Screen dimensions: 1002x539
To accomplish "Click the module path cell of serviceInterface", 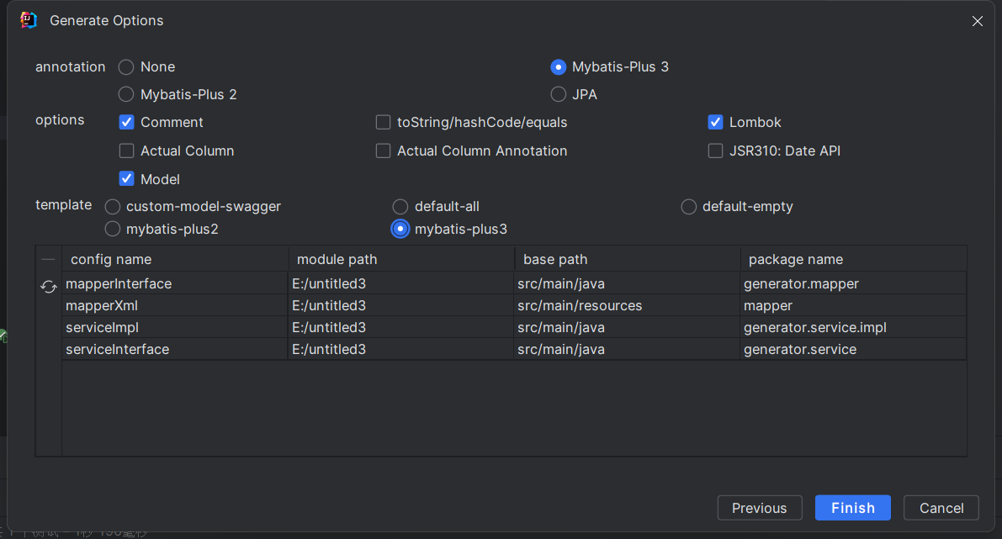I will pos(401,349).
